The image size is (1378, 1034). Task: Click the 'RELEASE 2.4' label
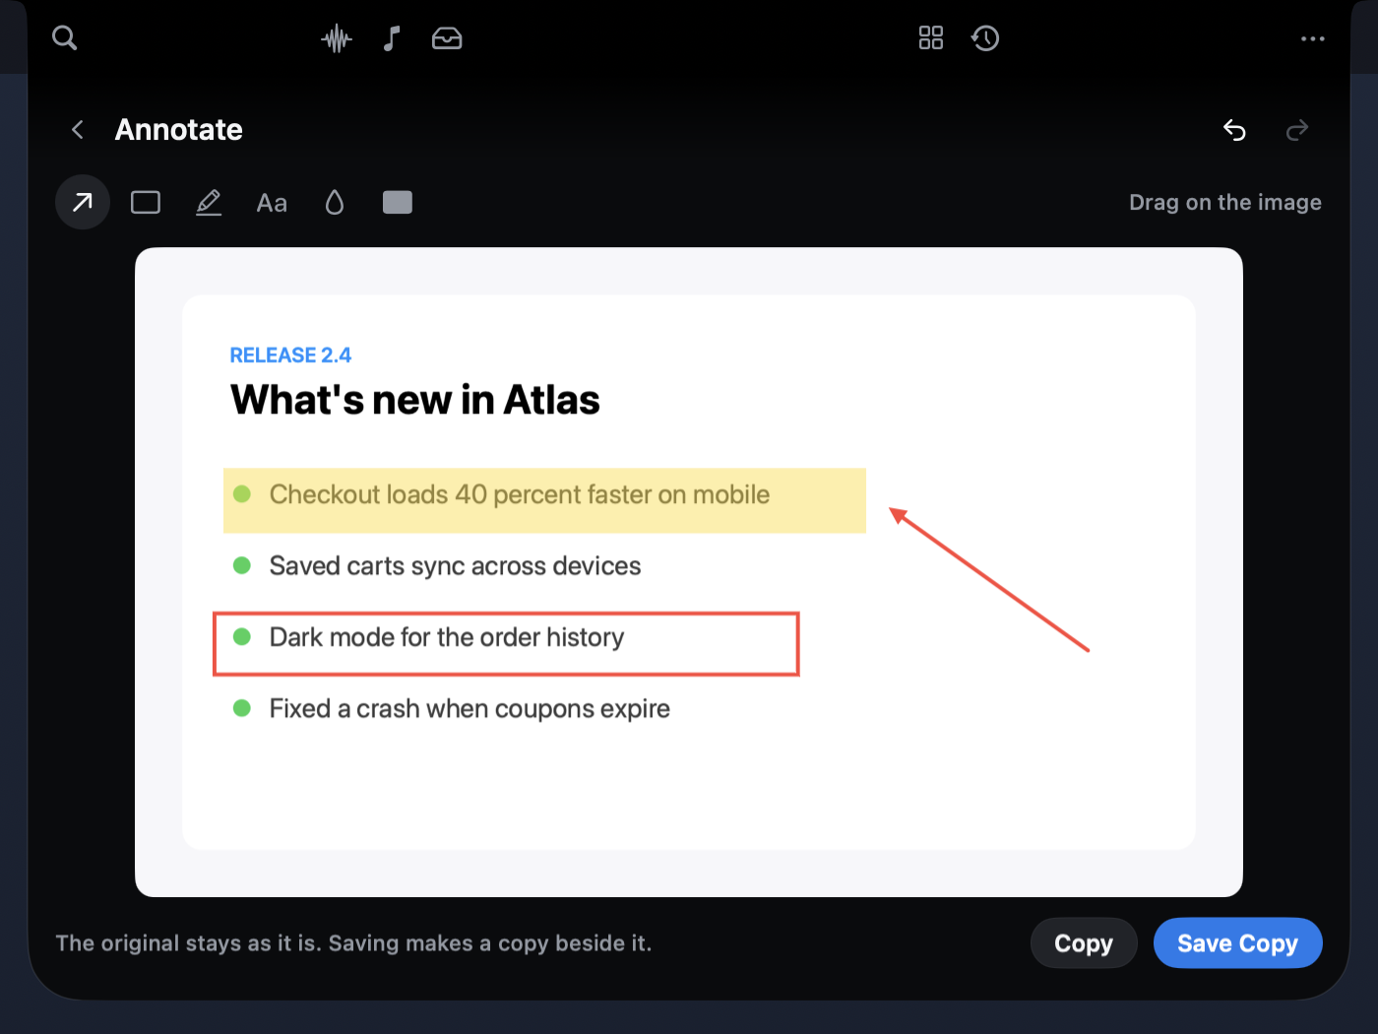coord(290,355)
